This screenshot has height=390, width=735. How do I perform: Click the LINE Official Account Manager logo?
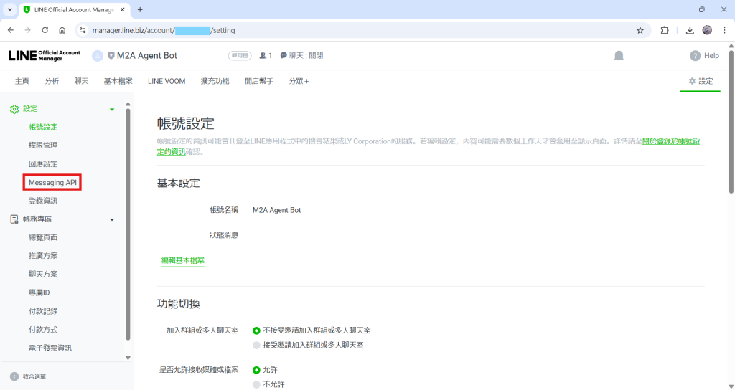click(45, 56)
